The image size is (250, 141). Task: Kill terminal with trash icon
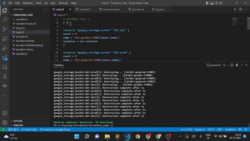pos(237,65)
